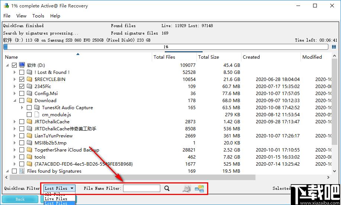Open the Help menu

point(55,16)
